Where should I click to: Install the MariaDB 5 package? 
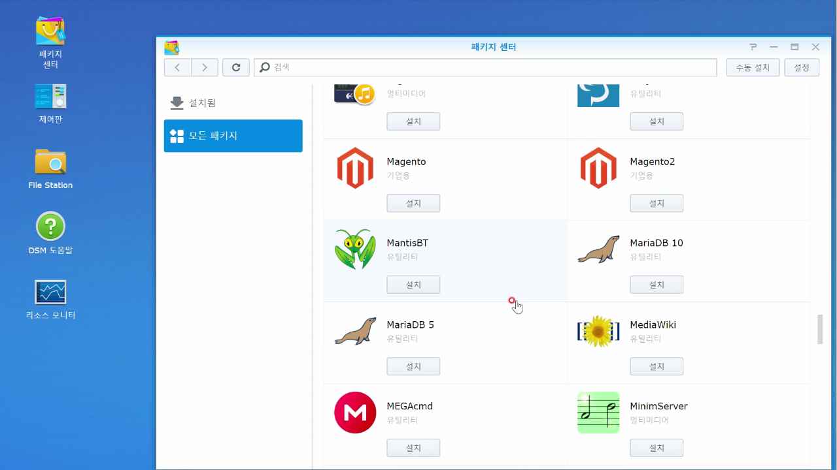[x=413, y=366]
